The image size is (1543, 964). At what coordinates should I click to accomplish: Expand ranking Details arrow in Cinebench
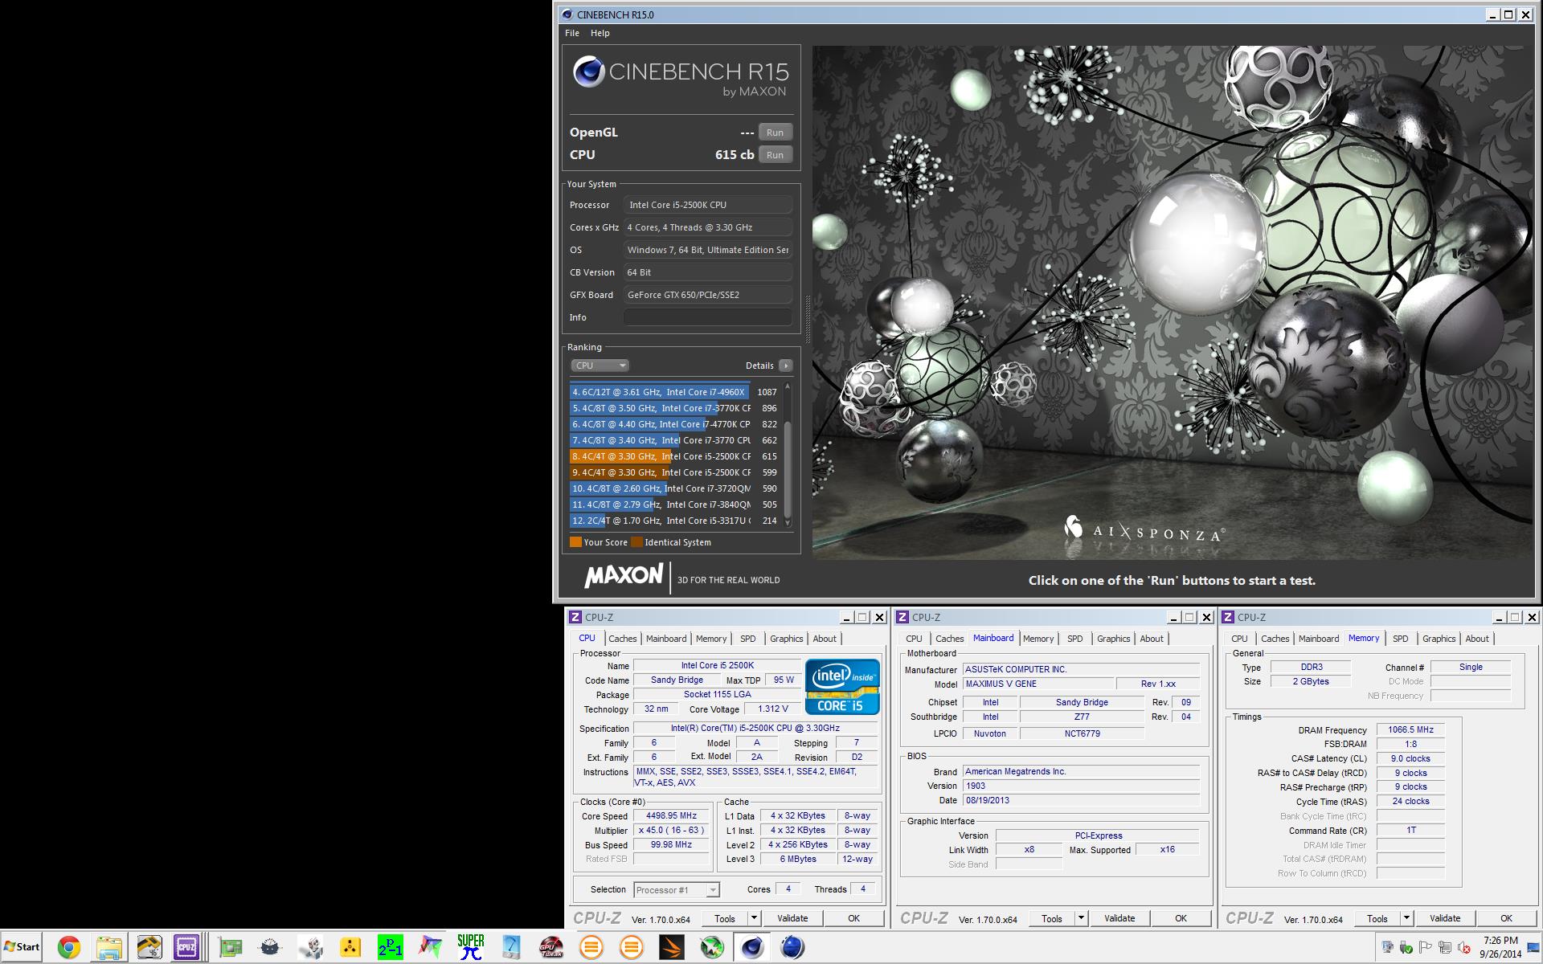click(786, 366)
